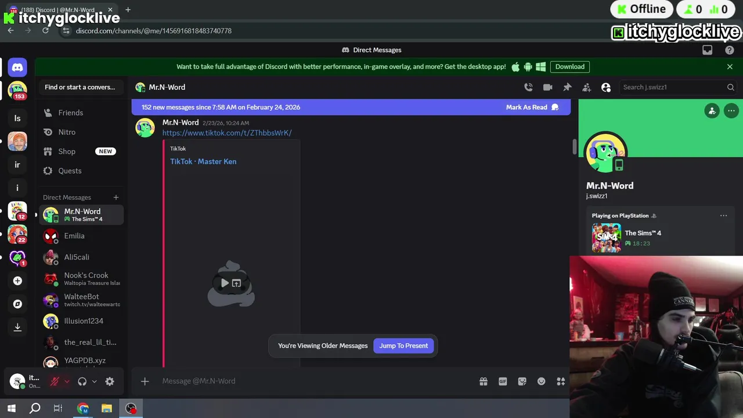743x418 pixels.
Task: Open Windows Start menu
Action: pos(12,409)
